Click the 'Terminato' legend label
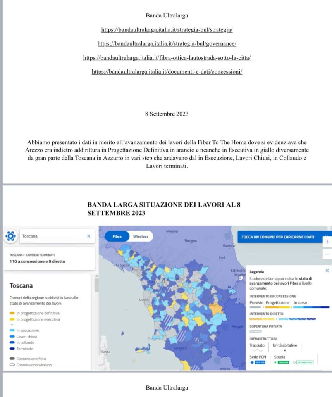The height and width of the screenshot is (397, 332). point(25,349)
